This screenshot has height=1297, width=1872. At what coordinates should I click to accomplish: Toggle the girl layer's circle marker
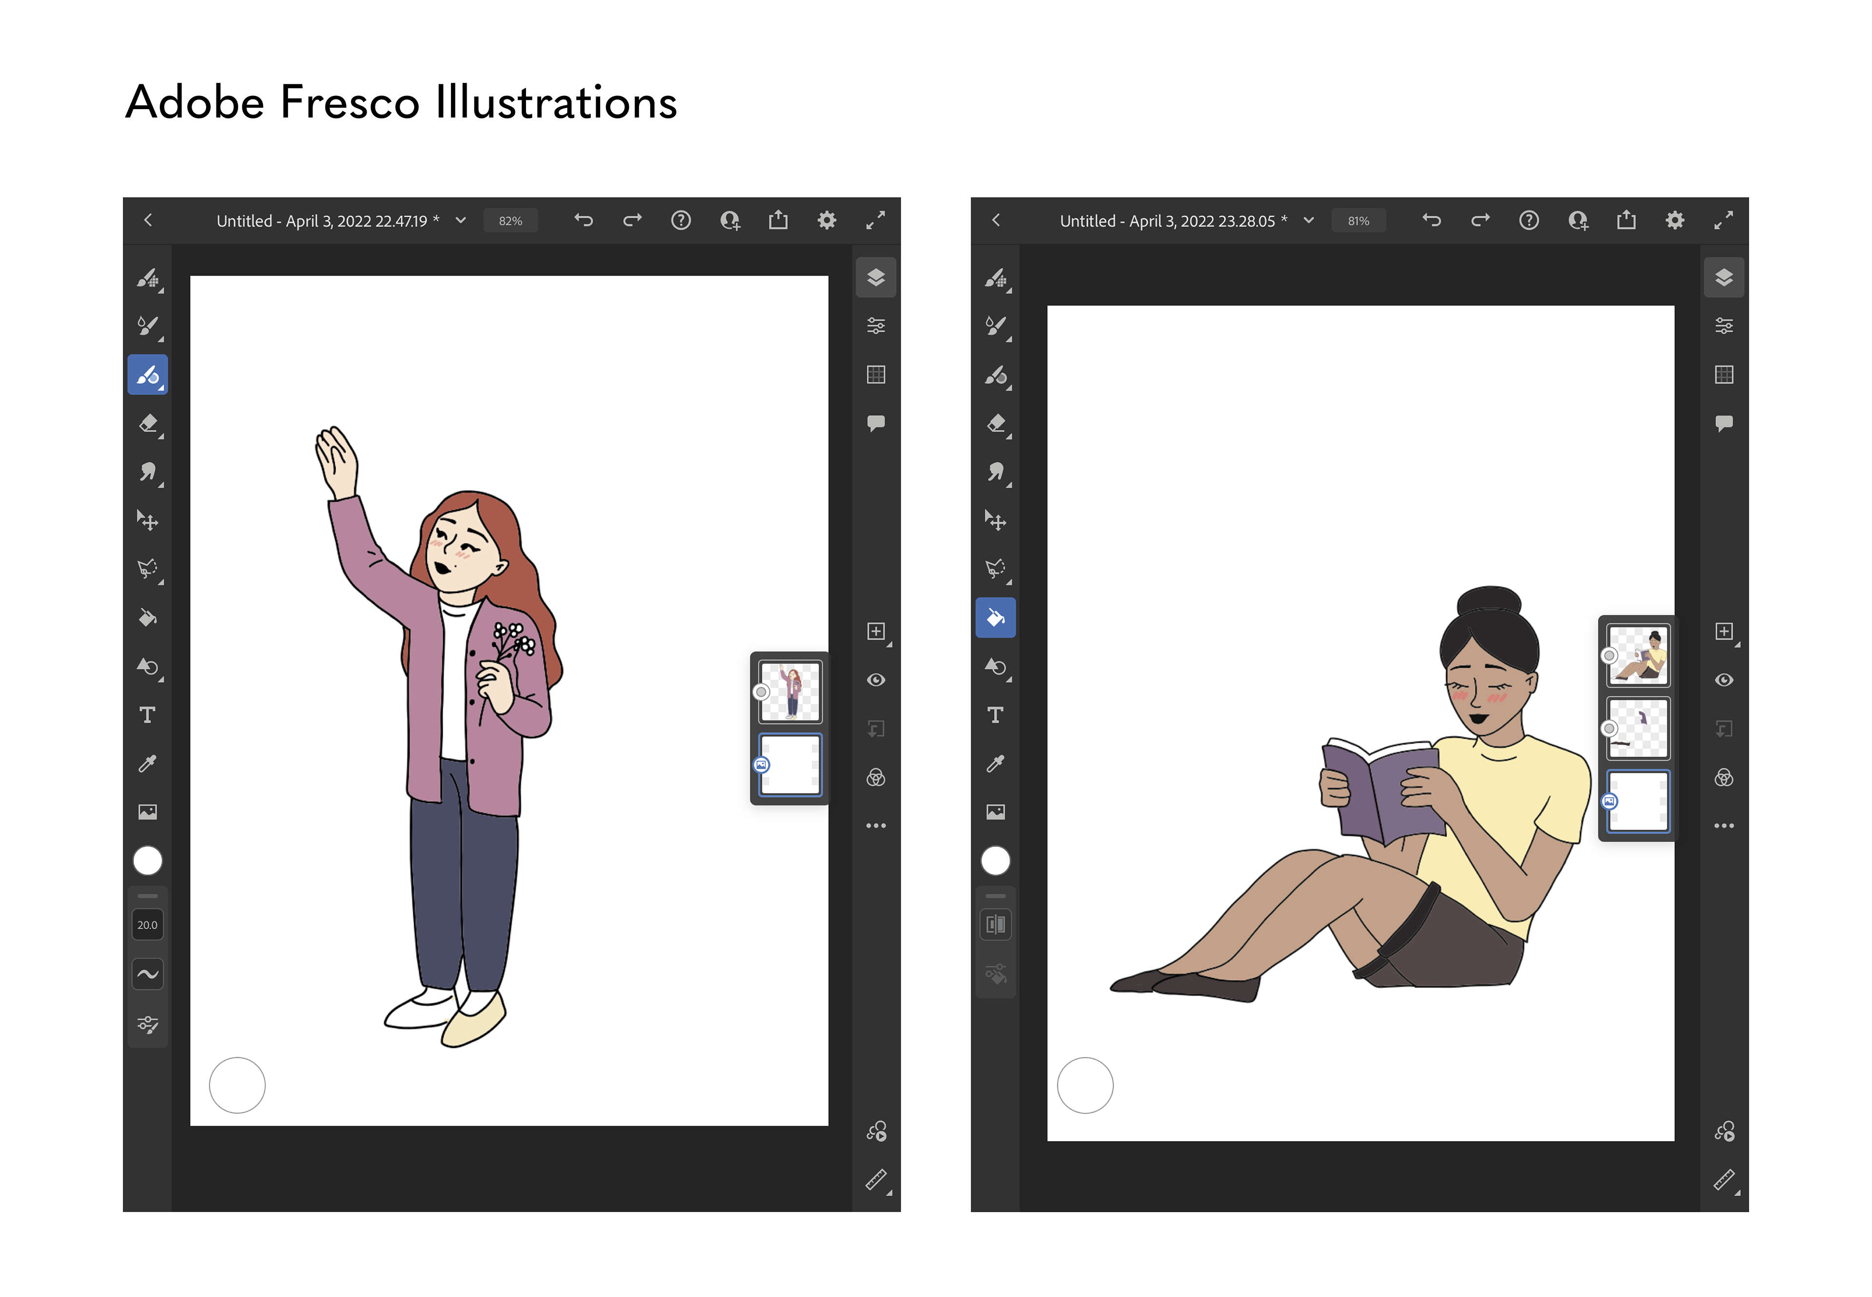pyautogui.click(x=761, y=692)
